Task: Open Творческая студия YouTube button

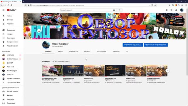Action: 156,45
